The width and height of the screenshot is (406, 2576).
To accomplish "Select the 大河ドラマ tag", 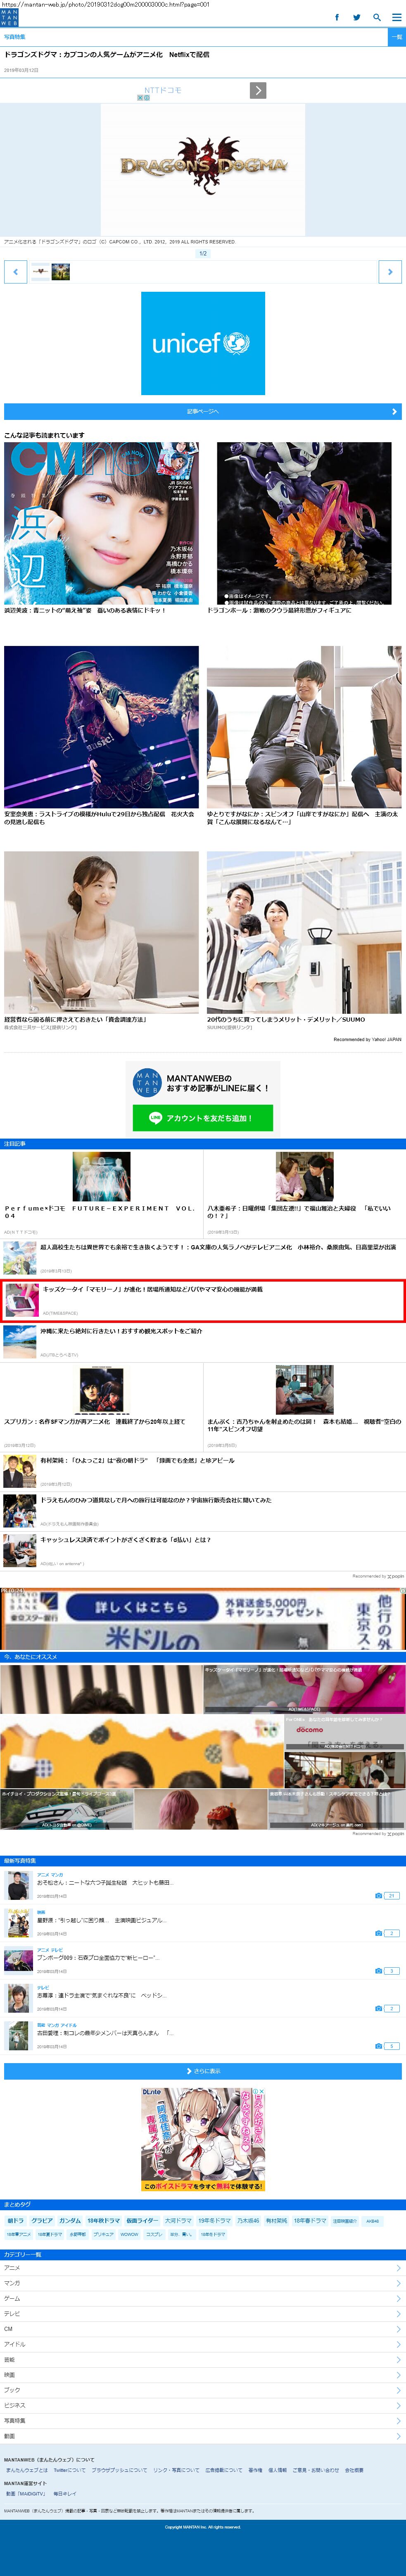I will coord(178,2221).
